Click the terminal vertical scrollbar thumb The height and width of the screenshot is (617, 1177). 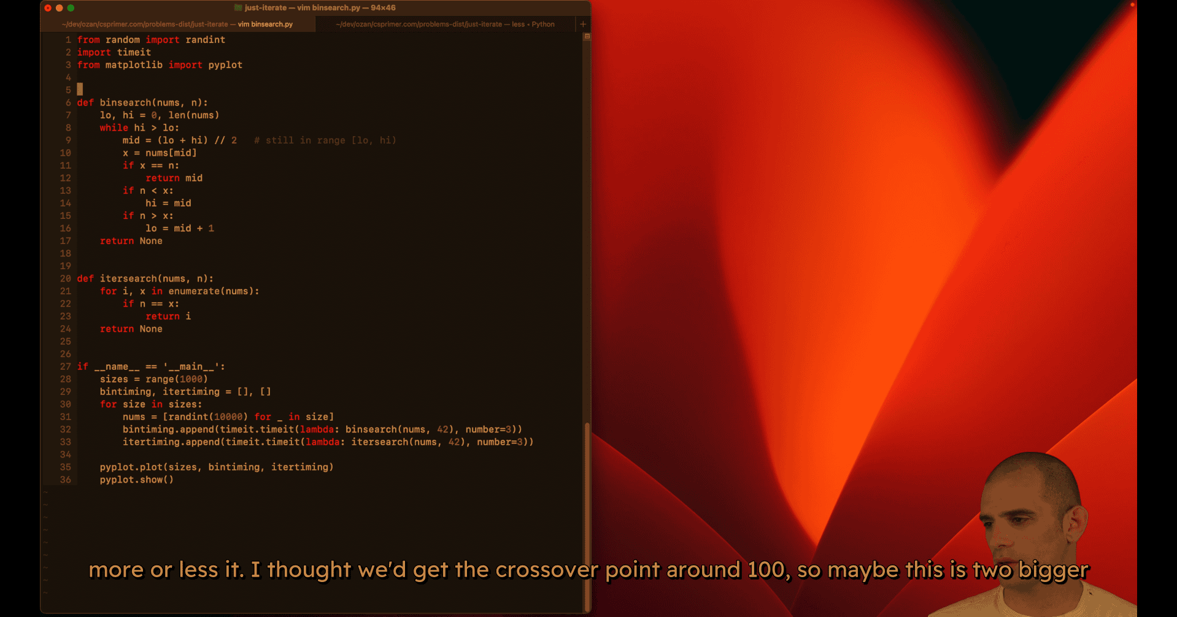[587, 515]
